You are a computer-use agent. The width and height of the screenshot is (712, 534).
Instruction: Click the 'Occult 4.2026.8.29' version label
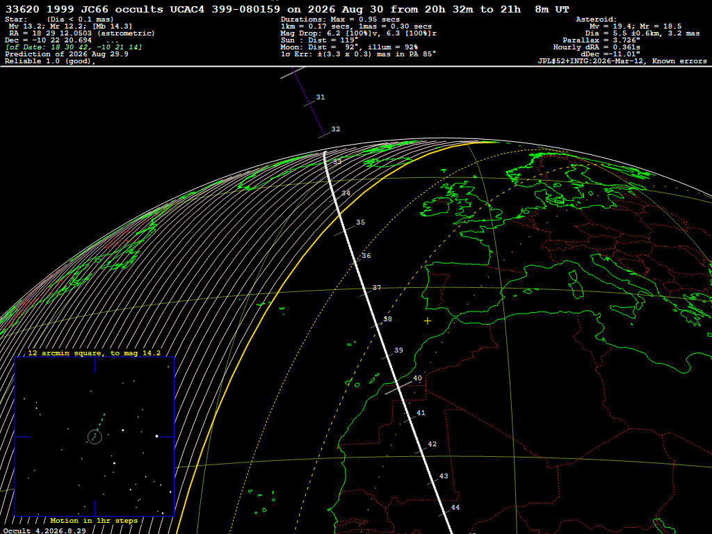click(x=44, y=531)
